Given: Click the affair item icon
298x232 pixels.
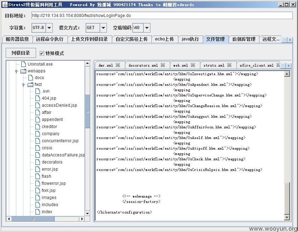Looking at the screenshot, I should click(38, 112).
